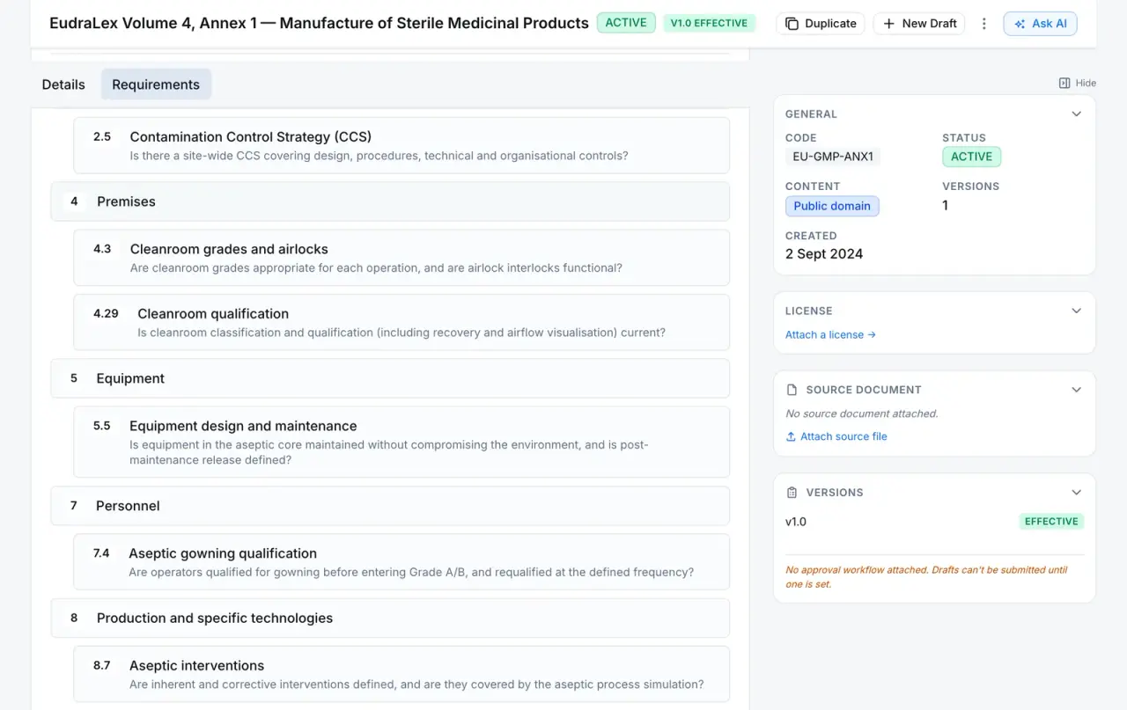Click the V1.0 EFFECTIVE header badge
1127x710 pixels.
point(709,23)
